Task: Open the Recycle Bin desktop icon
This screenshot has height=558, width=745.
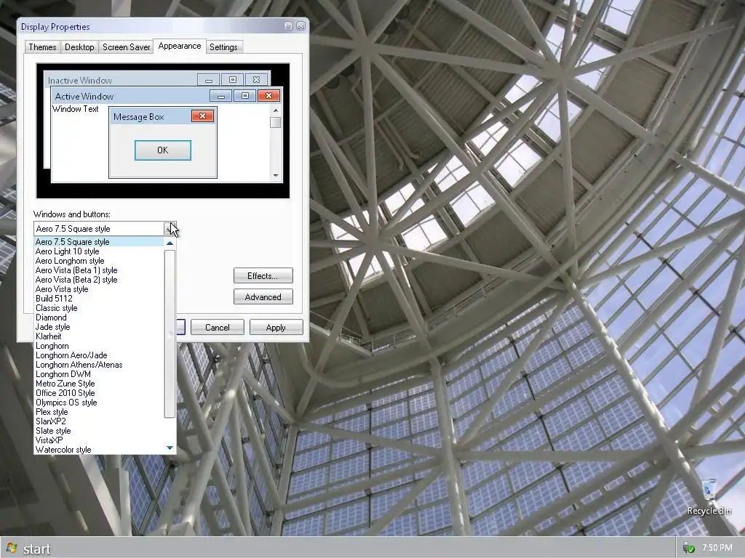Action: (709, 496)
